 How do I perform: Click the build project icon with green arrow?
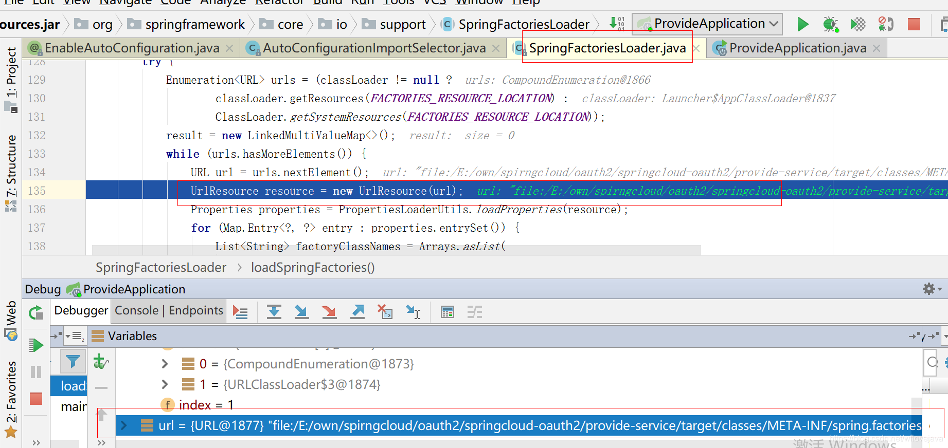point(617,23)
